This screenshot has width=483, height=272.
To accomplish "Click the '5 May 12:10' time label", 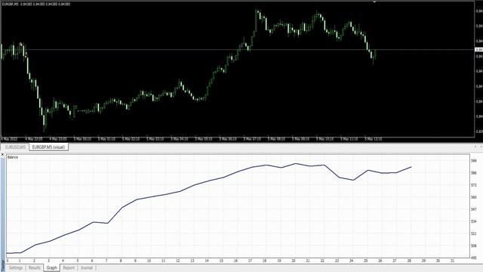I will [x=374, y=139].
